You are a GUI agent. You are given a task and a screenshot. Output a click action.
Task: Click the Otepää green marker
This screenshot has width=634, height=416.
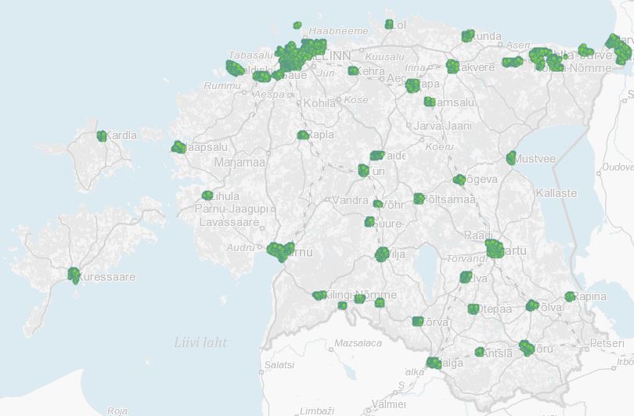[x=474, y=309]
